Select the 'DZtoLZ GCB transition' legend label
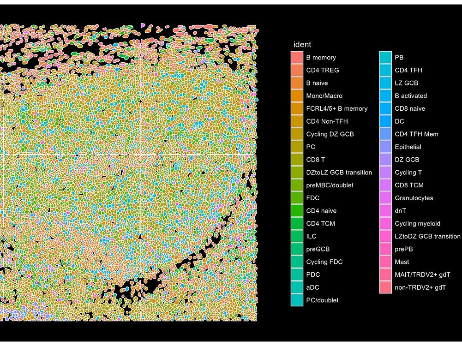Viewport: 462px width, 346px height. 339,173
